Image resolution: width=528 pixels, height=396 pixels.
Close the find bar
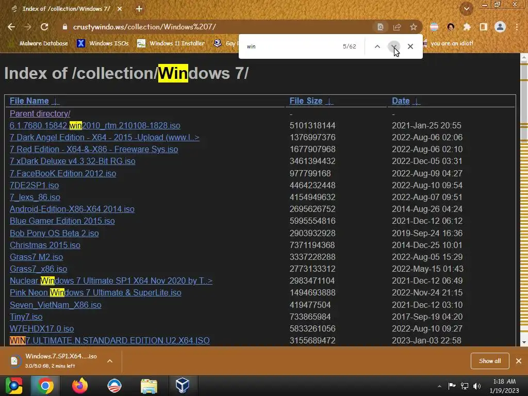pos(410,46)
